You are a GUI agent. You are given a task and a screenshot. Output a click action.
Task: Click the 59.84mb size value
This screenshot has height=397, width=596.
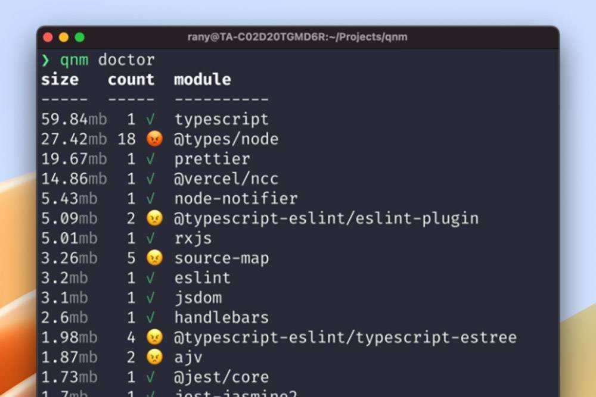tap(74, 120)
